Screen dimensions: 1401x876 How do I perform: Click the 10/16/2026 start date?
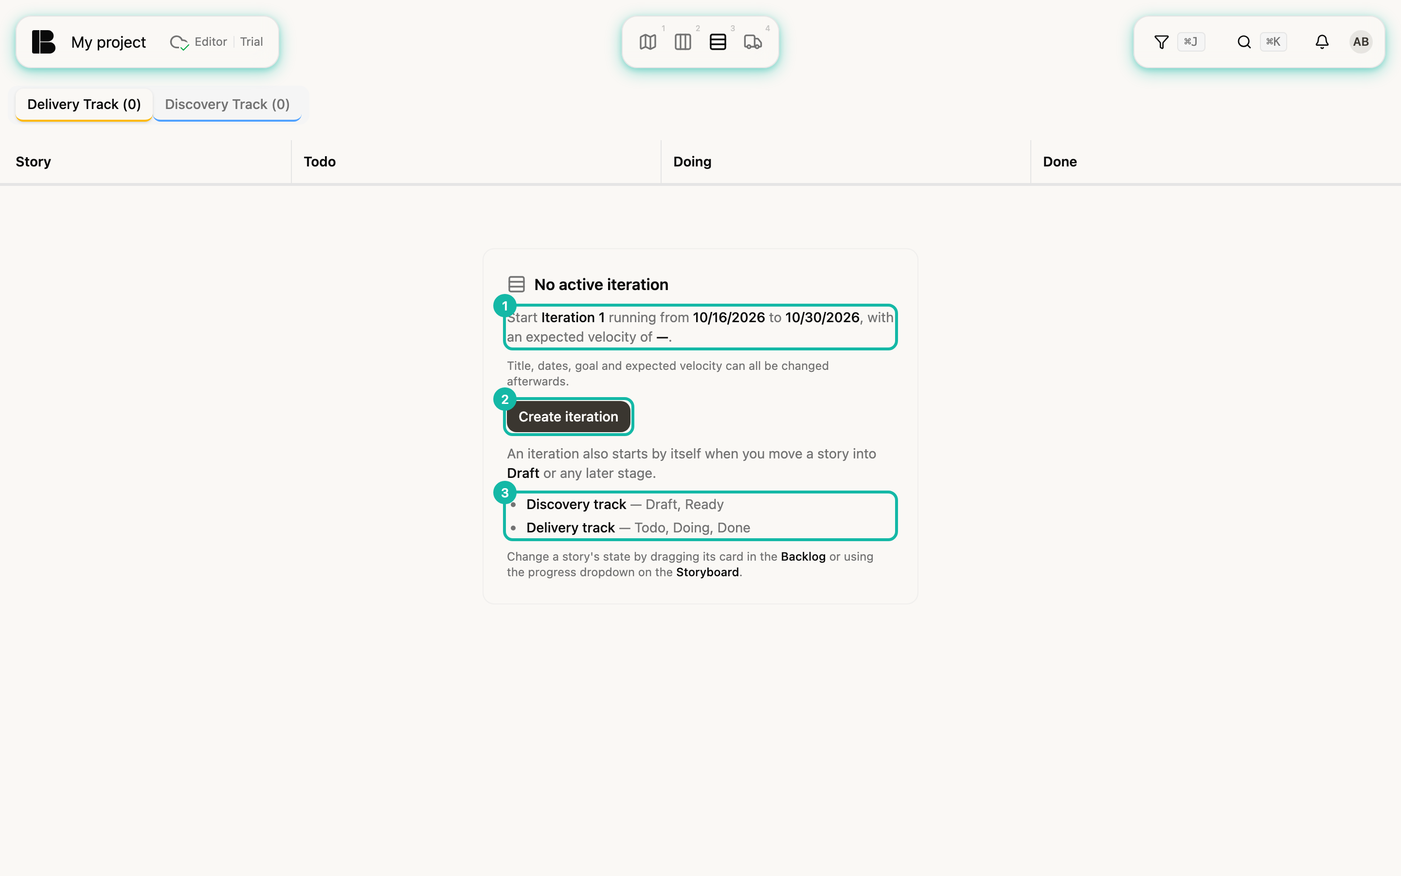(x=729, y=317)
